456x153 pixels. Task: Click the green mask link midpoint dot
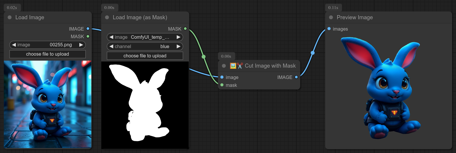coord(204,57)
